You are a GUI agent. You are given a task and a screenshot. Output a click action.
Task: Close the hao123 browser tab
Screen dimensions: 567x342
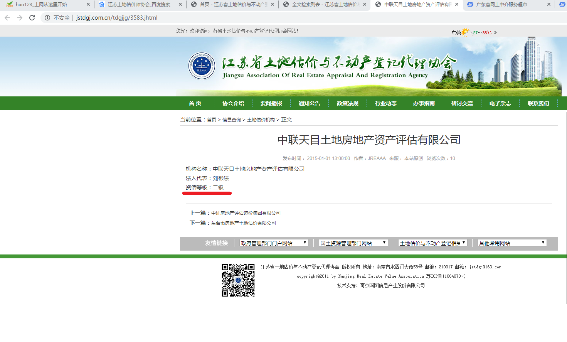(88, 5)
